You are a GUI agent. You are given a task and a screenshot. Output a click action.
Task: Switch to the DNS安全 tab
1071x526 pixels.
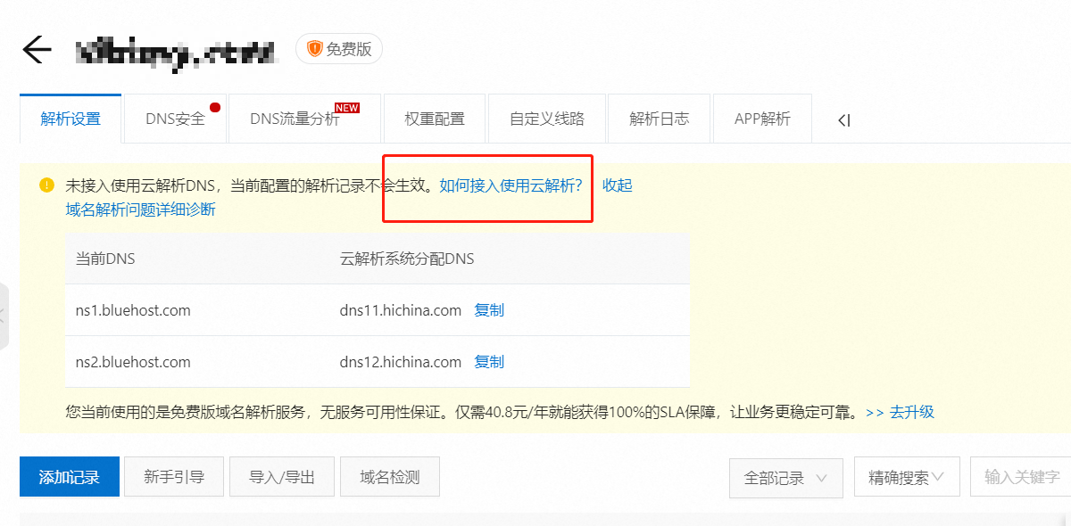pos(176,119)
